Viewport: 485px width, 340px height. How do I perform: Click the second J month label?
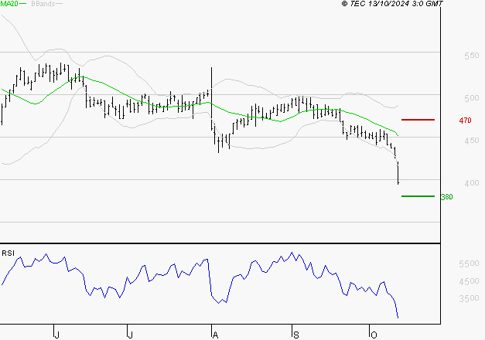(x=130, y=335)
